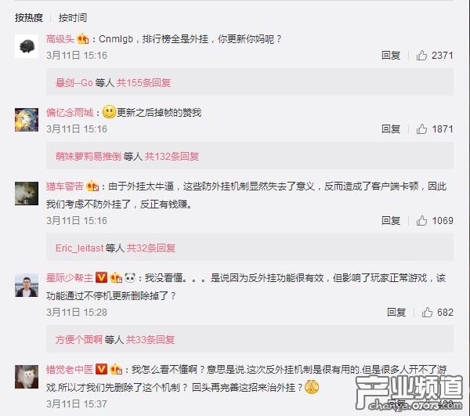470x416 pixels.
Task: Like 猫车警告's comment with 1069 likes
Action: 421,221
